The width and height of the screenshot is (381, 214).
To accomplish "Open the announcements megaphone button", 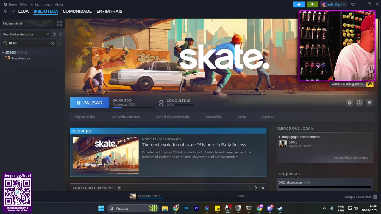I will pos(299,4).
